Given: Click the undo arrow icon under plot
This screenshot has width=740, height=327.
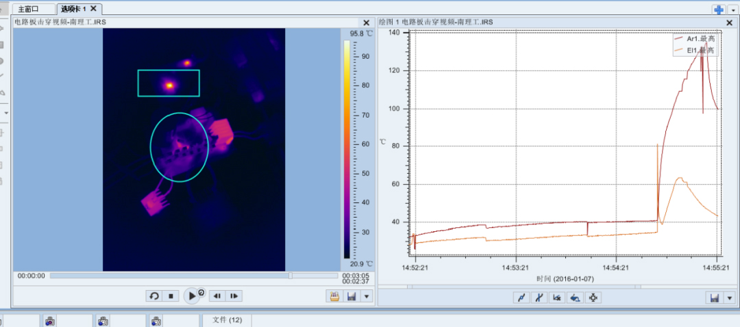Looking at the screenshot, I should [575, 298].
